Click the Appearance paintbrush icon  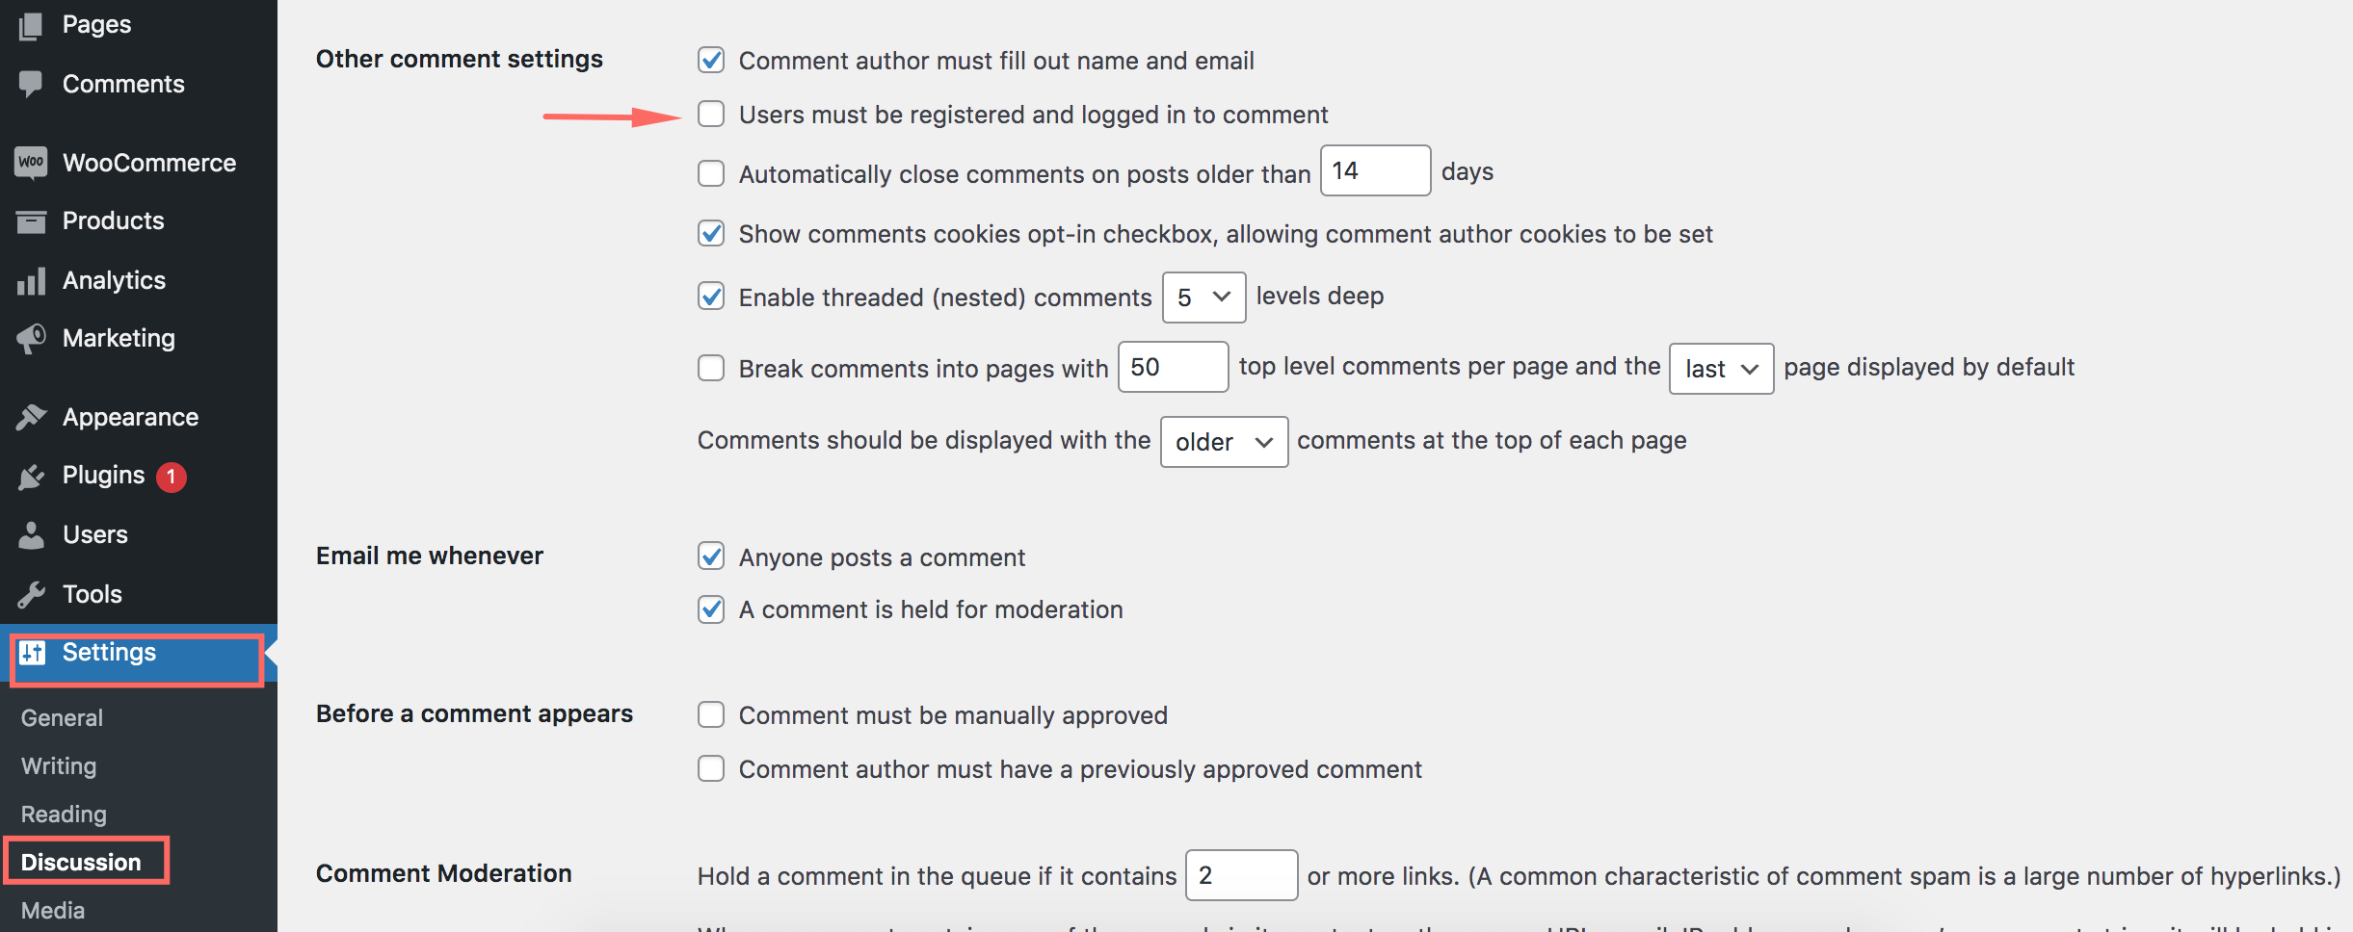click(x=31, y=417)
